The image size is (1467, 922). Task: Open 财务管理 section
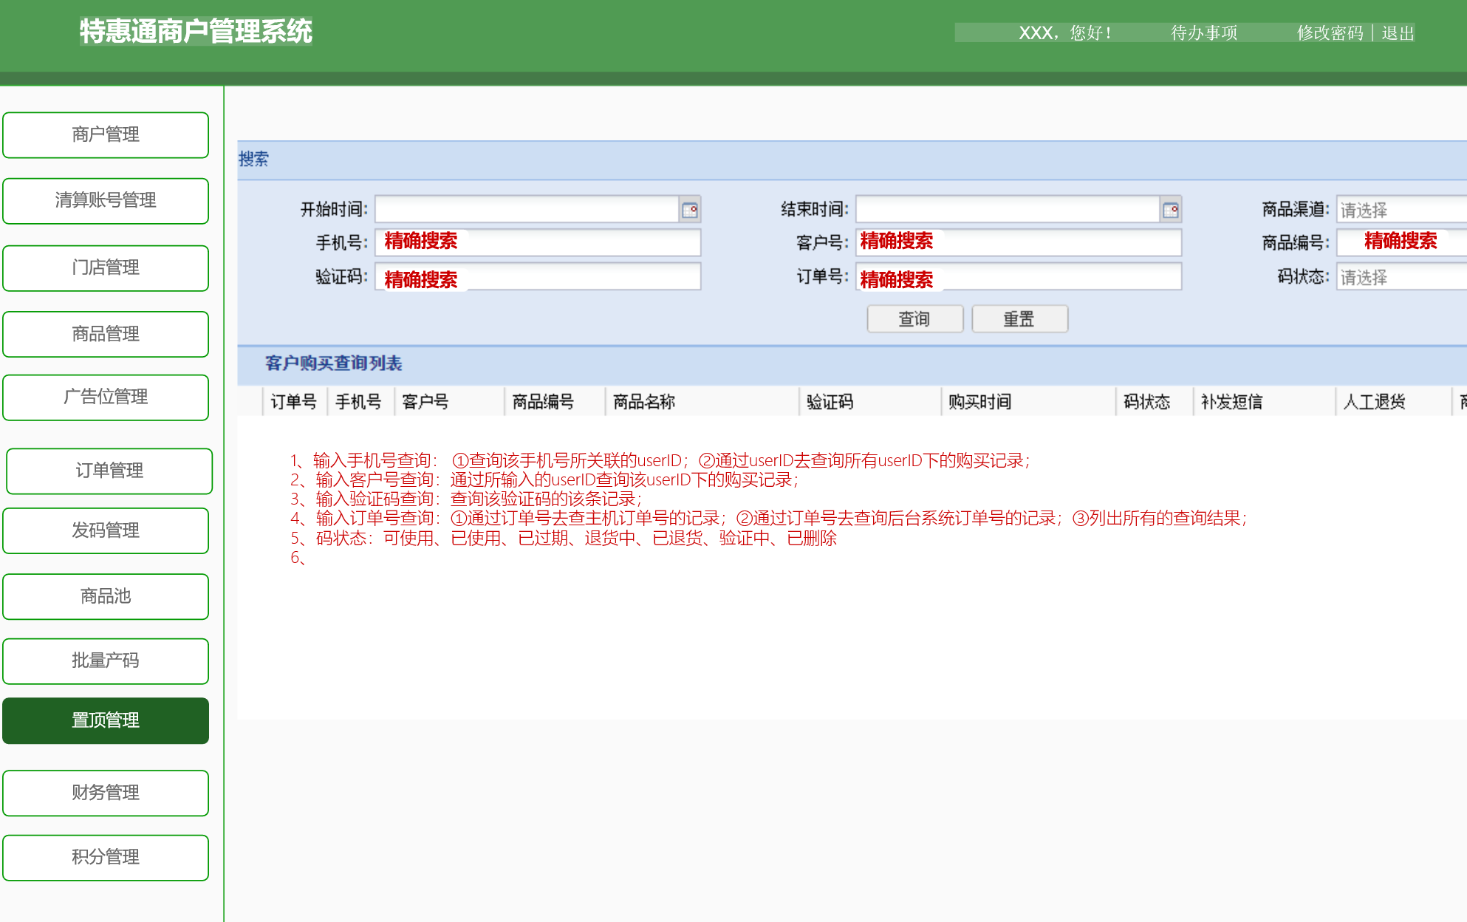pyautogui.click(x=106, y=793)
